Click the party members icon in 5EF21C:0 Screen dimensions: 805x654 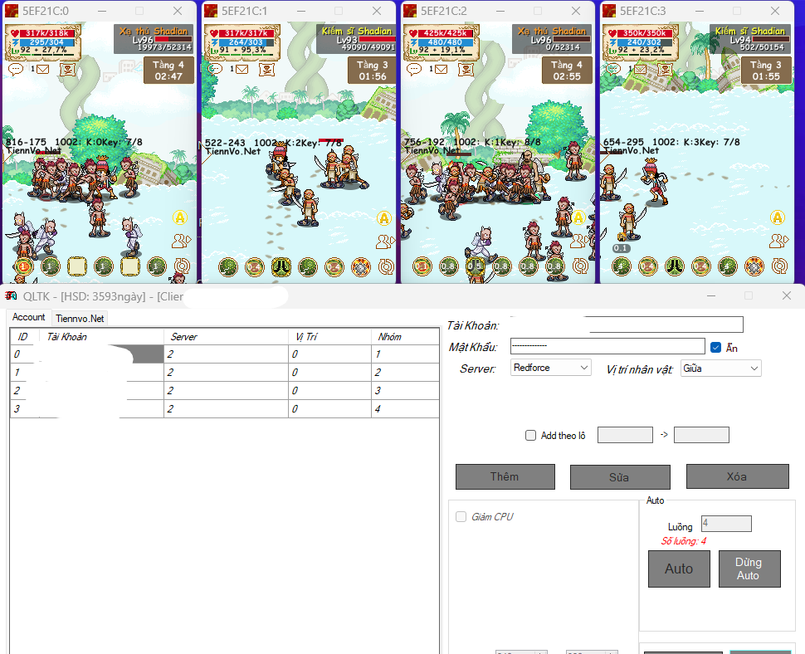tap(180, 242)
